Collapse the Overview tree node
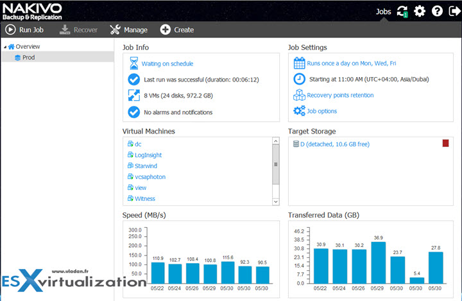Screen dimensions: 462x301 (5, 47)
